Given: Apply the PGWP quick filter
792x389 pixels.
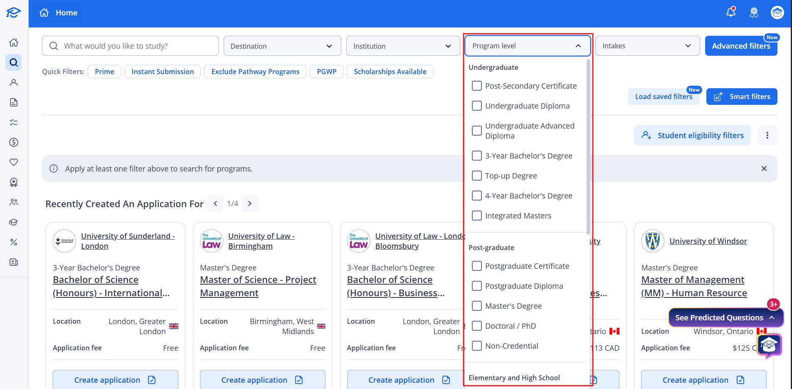Looking at the screenshot, I should [x=327, y=72].
